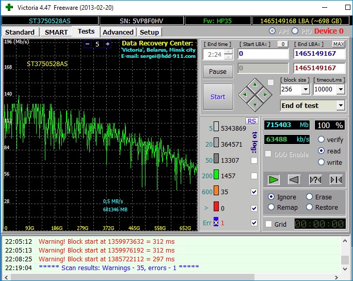Click the right arrow on the diamond pad
The width and height of the screenshot is (353, 281).
pyautogui.click(x=265, y=95)
